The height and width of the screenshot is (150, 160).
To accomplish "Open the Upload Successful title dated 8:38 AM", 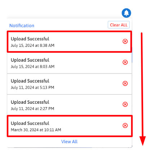I will point(30,39).
